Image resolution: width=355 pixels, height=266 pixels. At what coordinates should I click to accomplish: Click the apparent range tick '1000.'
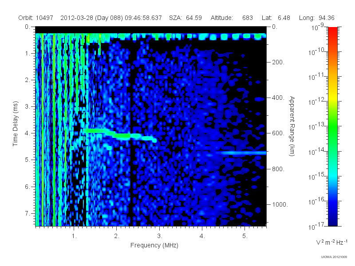click(x=280, y=204)
